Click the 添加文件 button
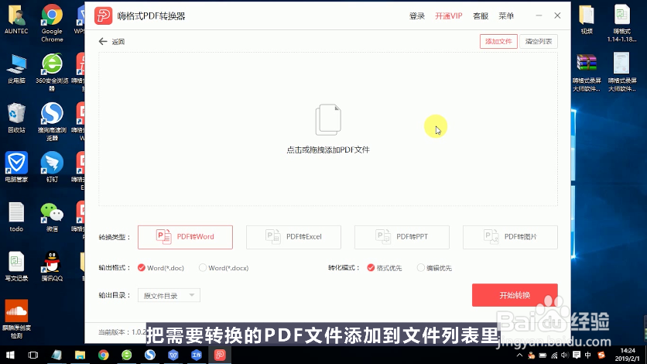 click(x=498, y=41)
